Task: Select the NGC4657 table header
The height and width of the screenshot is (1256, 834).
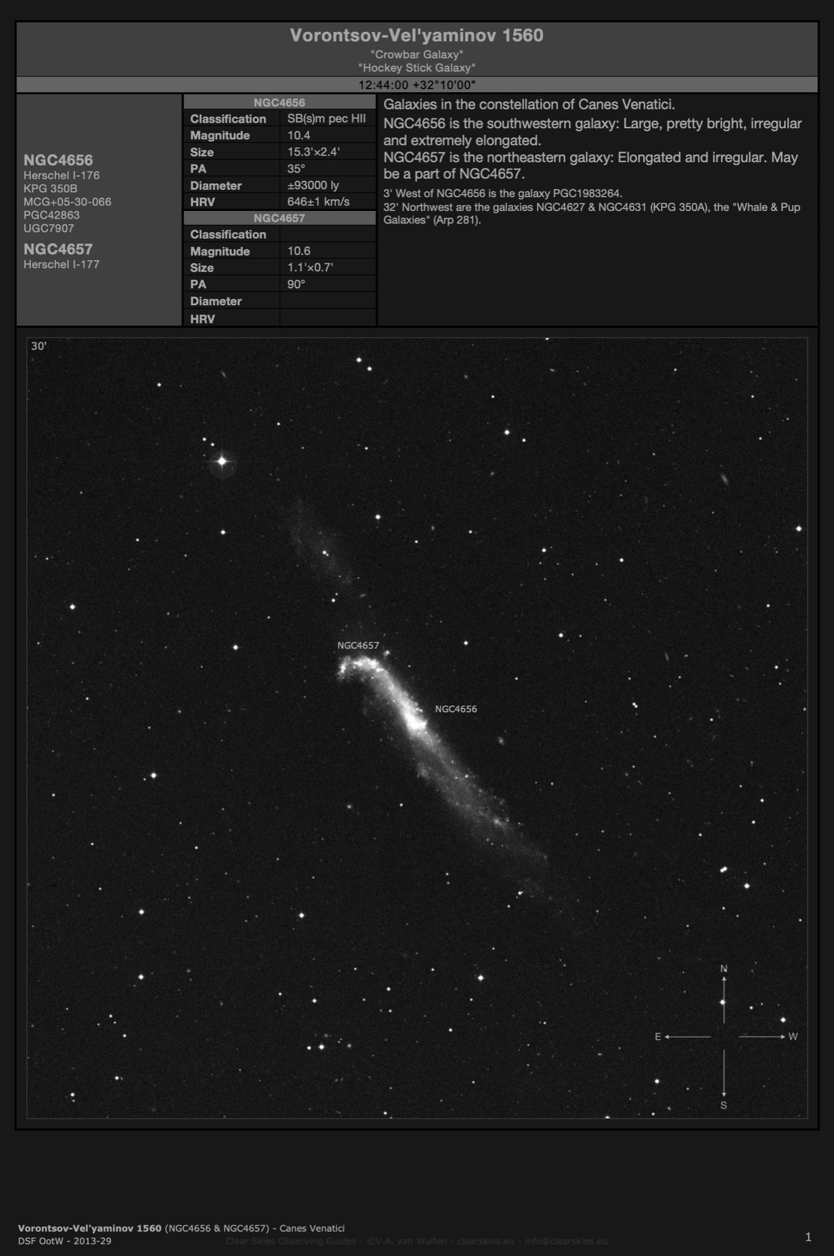Action: coord(279,218)
